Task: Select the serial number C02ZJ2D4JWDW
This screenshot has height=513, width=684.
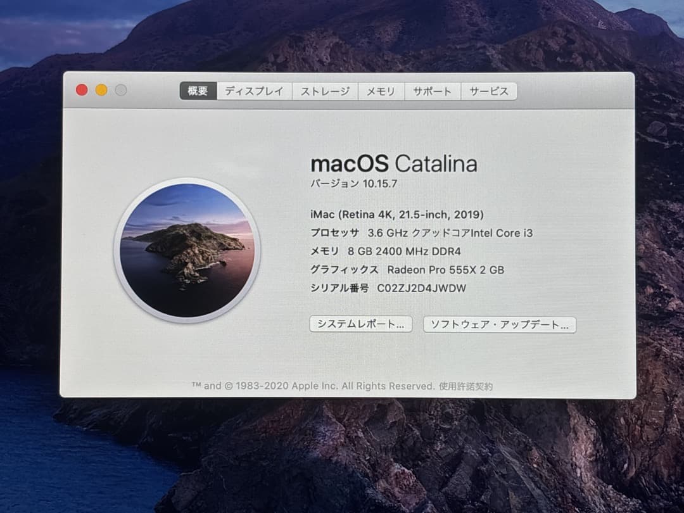Action: [421, 288]
